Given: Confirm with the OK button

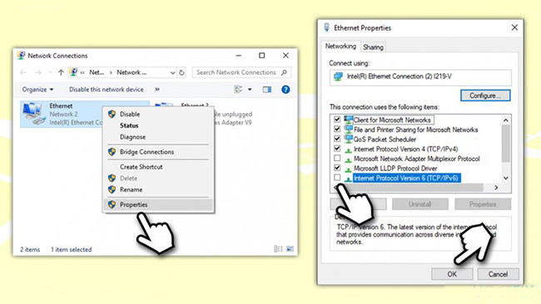Looking at the screenshot, I should click(x=452, y=274).
